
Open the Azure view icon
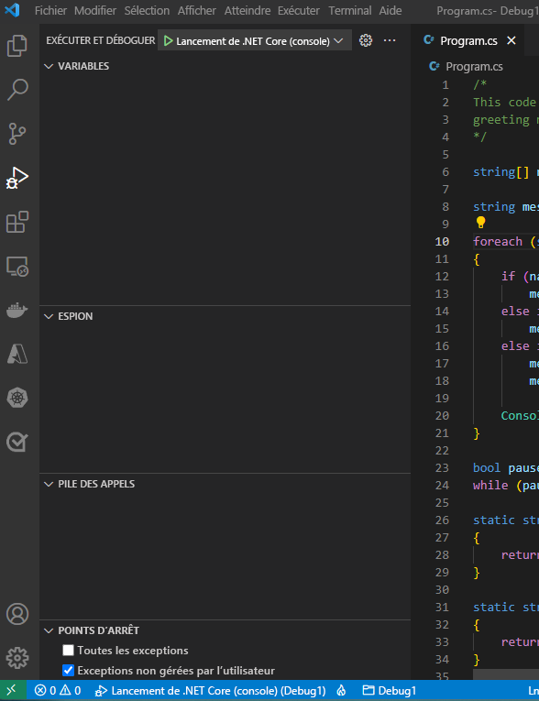17,354
